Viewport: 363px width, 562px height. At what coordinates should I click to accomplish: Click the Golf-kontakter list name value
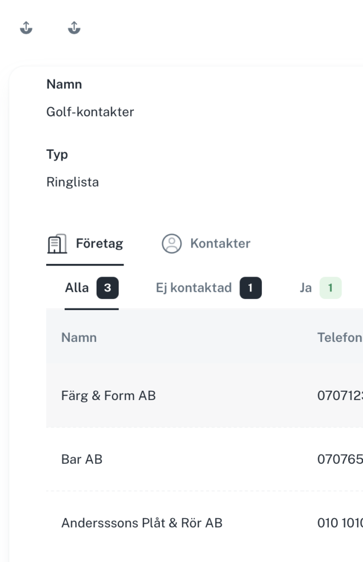[90, 112]
